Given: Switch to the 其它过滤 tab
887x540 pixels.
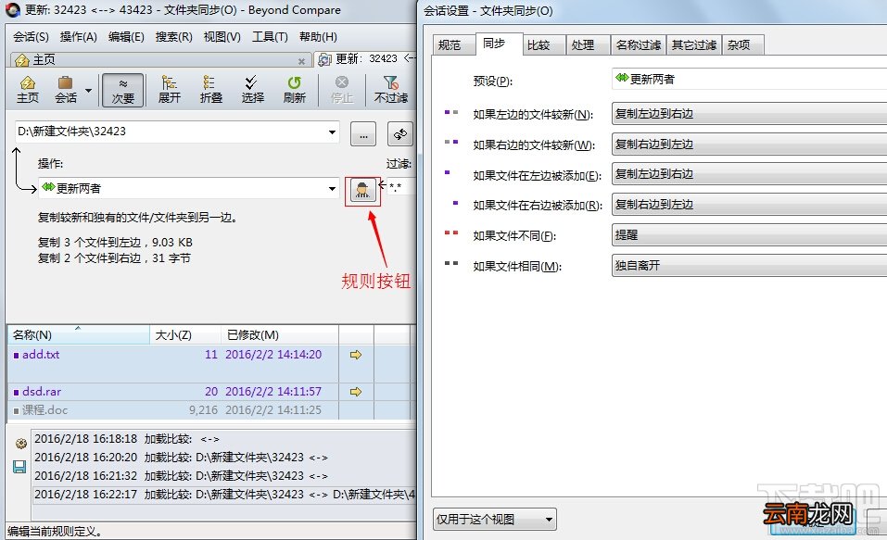Looking at the screenshot, I should click(x=694, y=45).
